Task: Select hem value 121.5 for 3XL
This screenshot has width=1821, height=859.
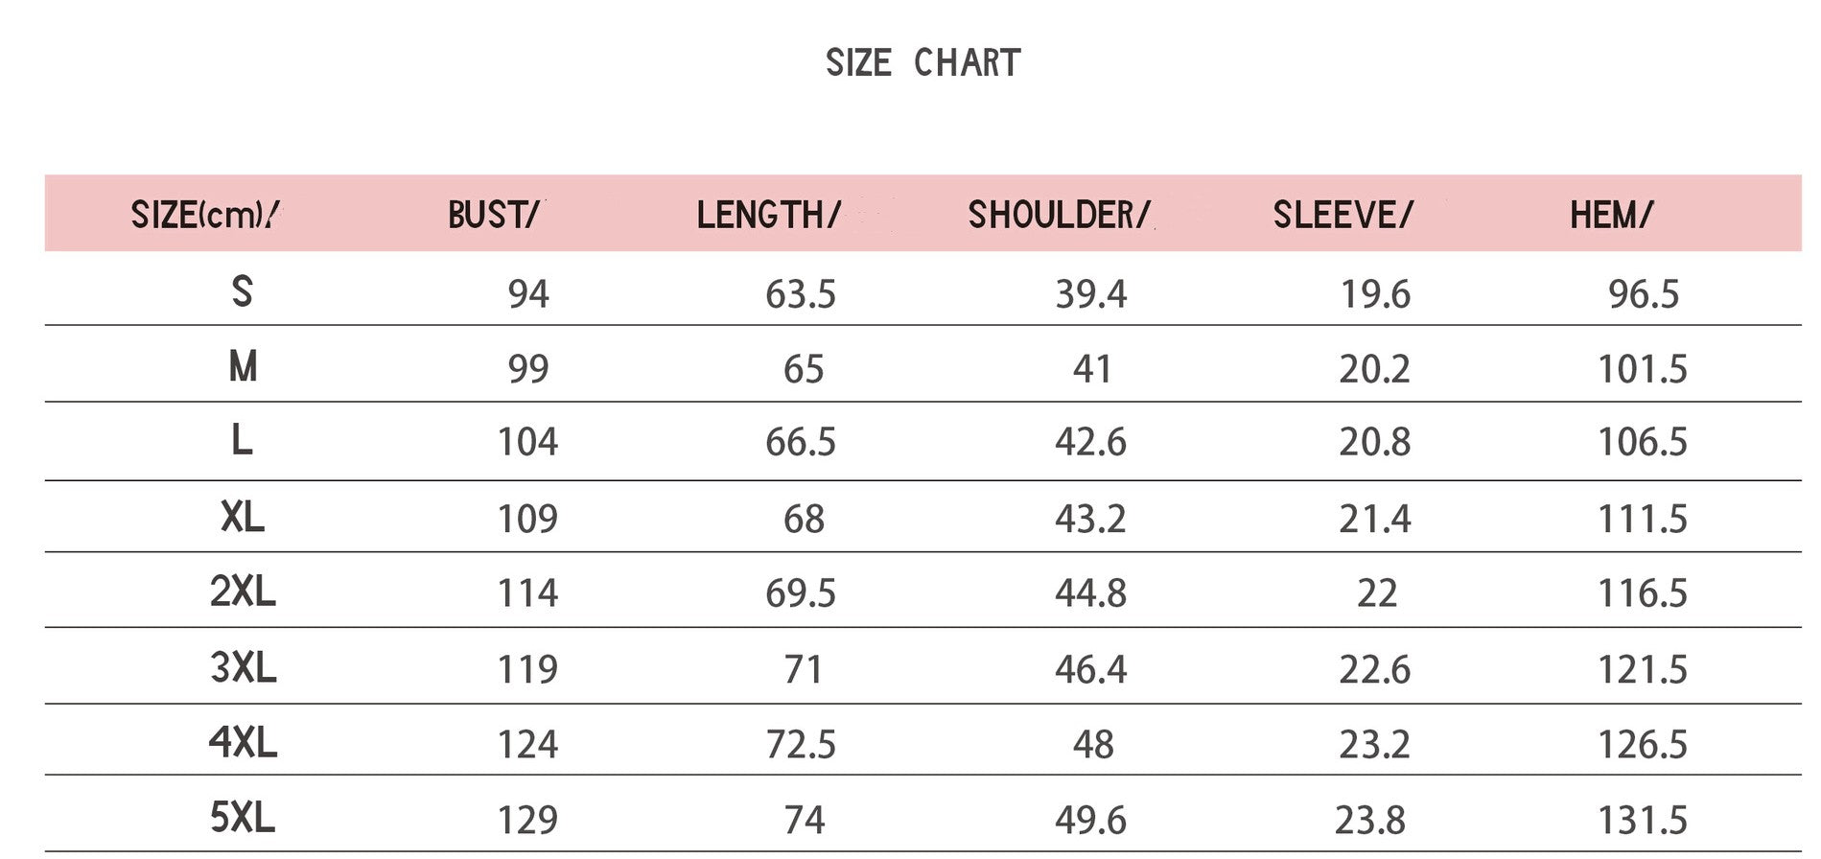Action: pos(1642,669)
